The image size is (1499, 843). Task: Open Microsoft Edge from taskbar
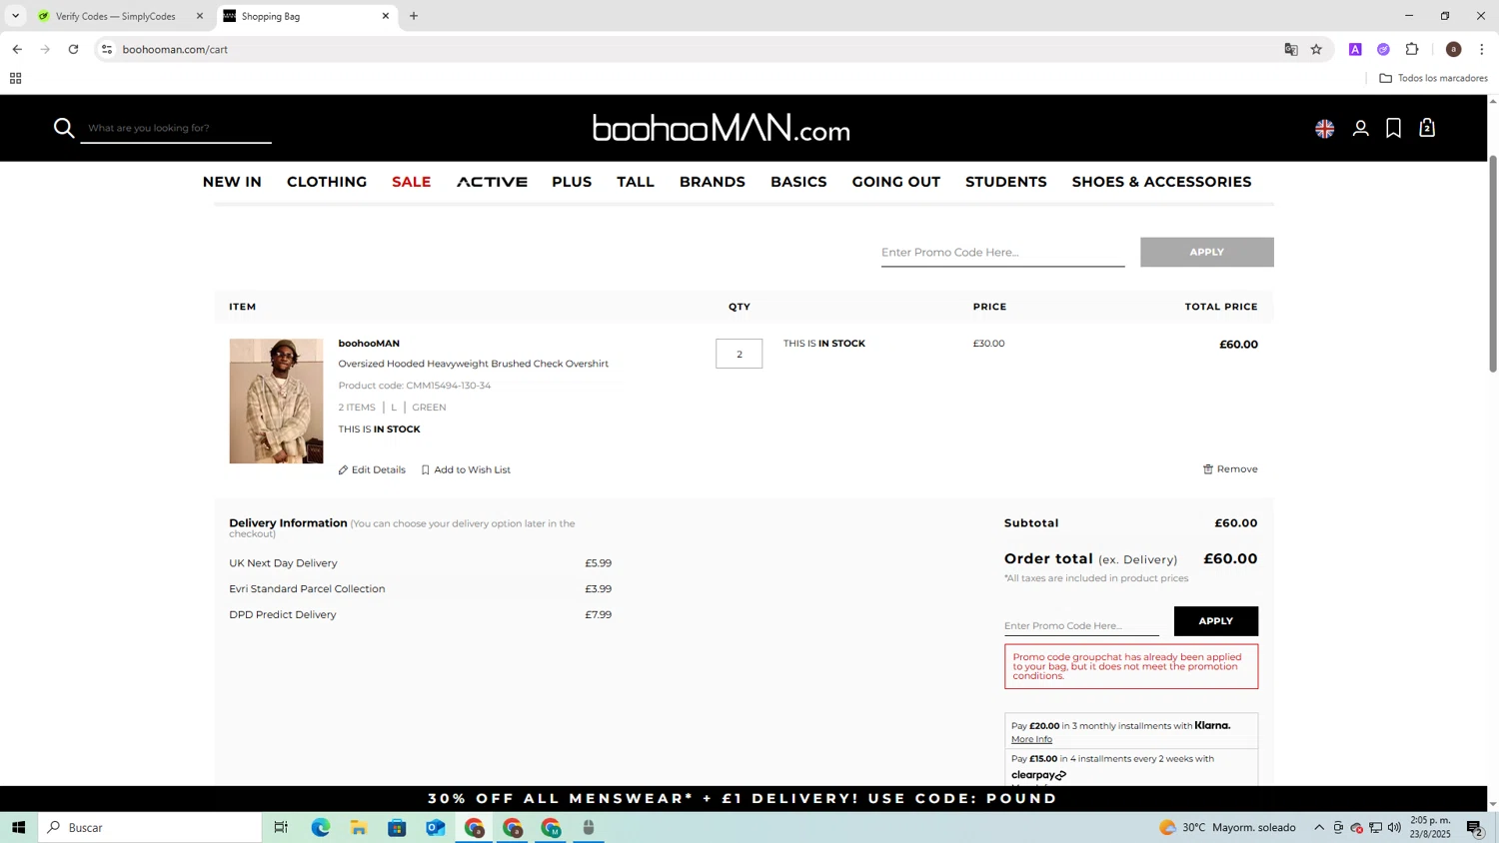pos(320,827)
